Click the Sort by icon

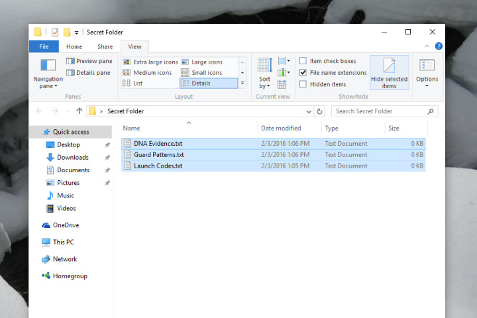[264, 66]
